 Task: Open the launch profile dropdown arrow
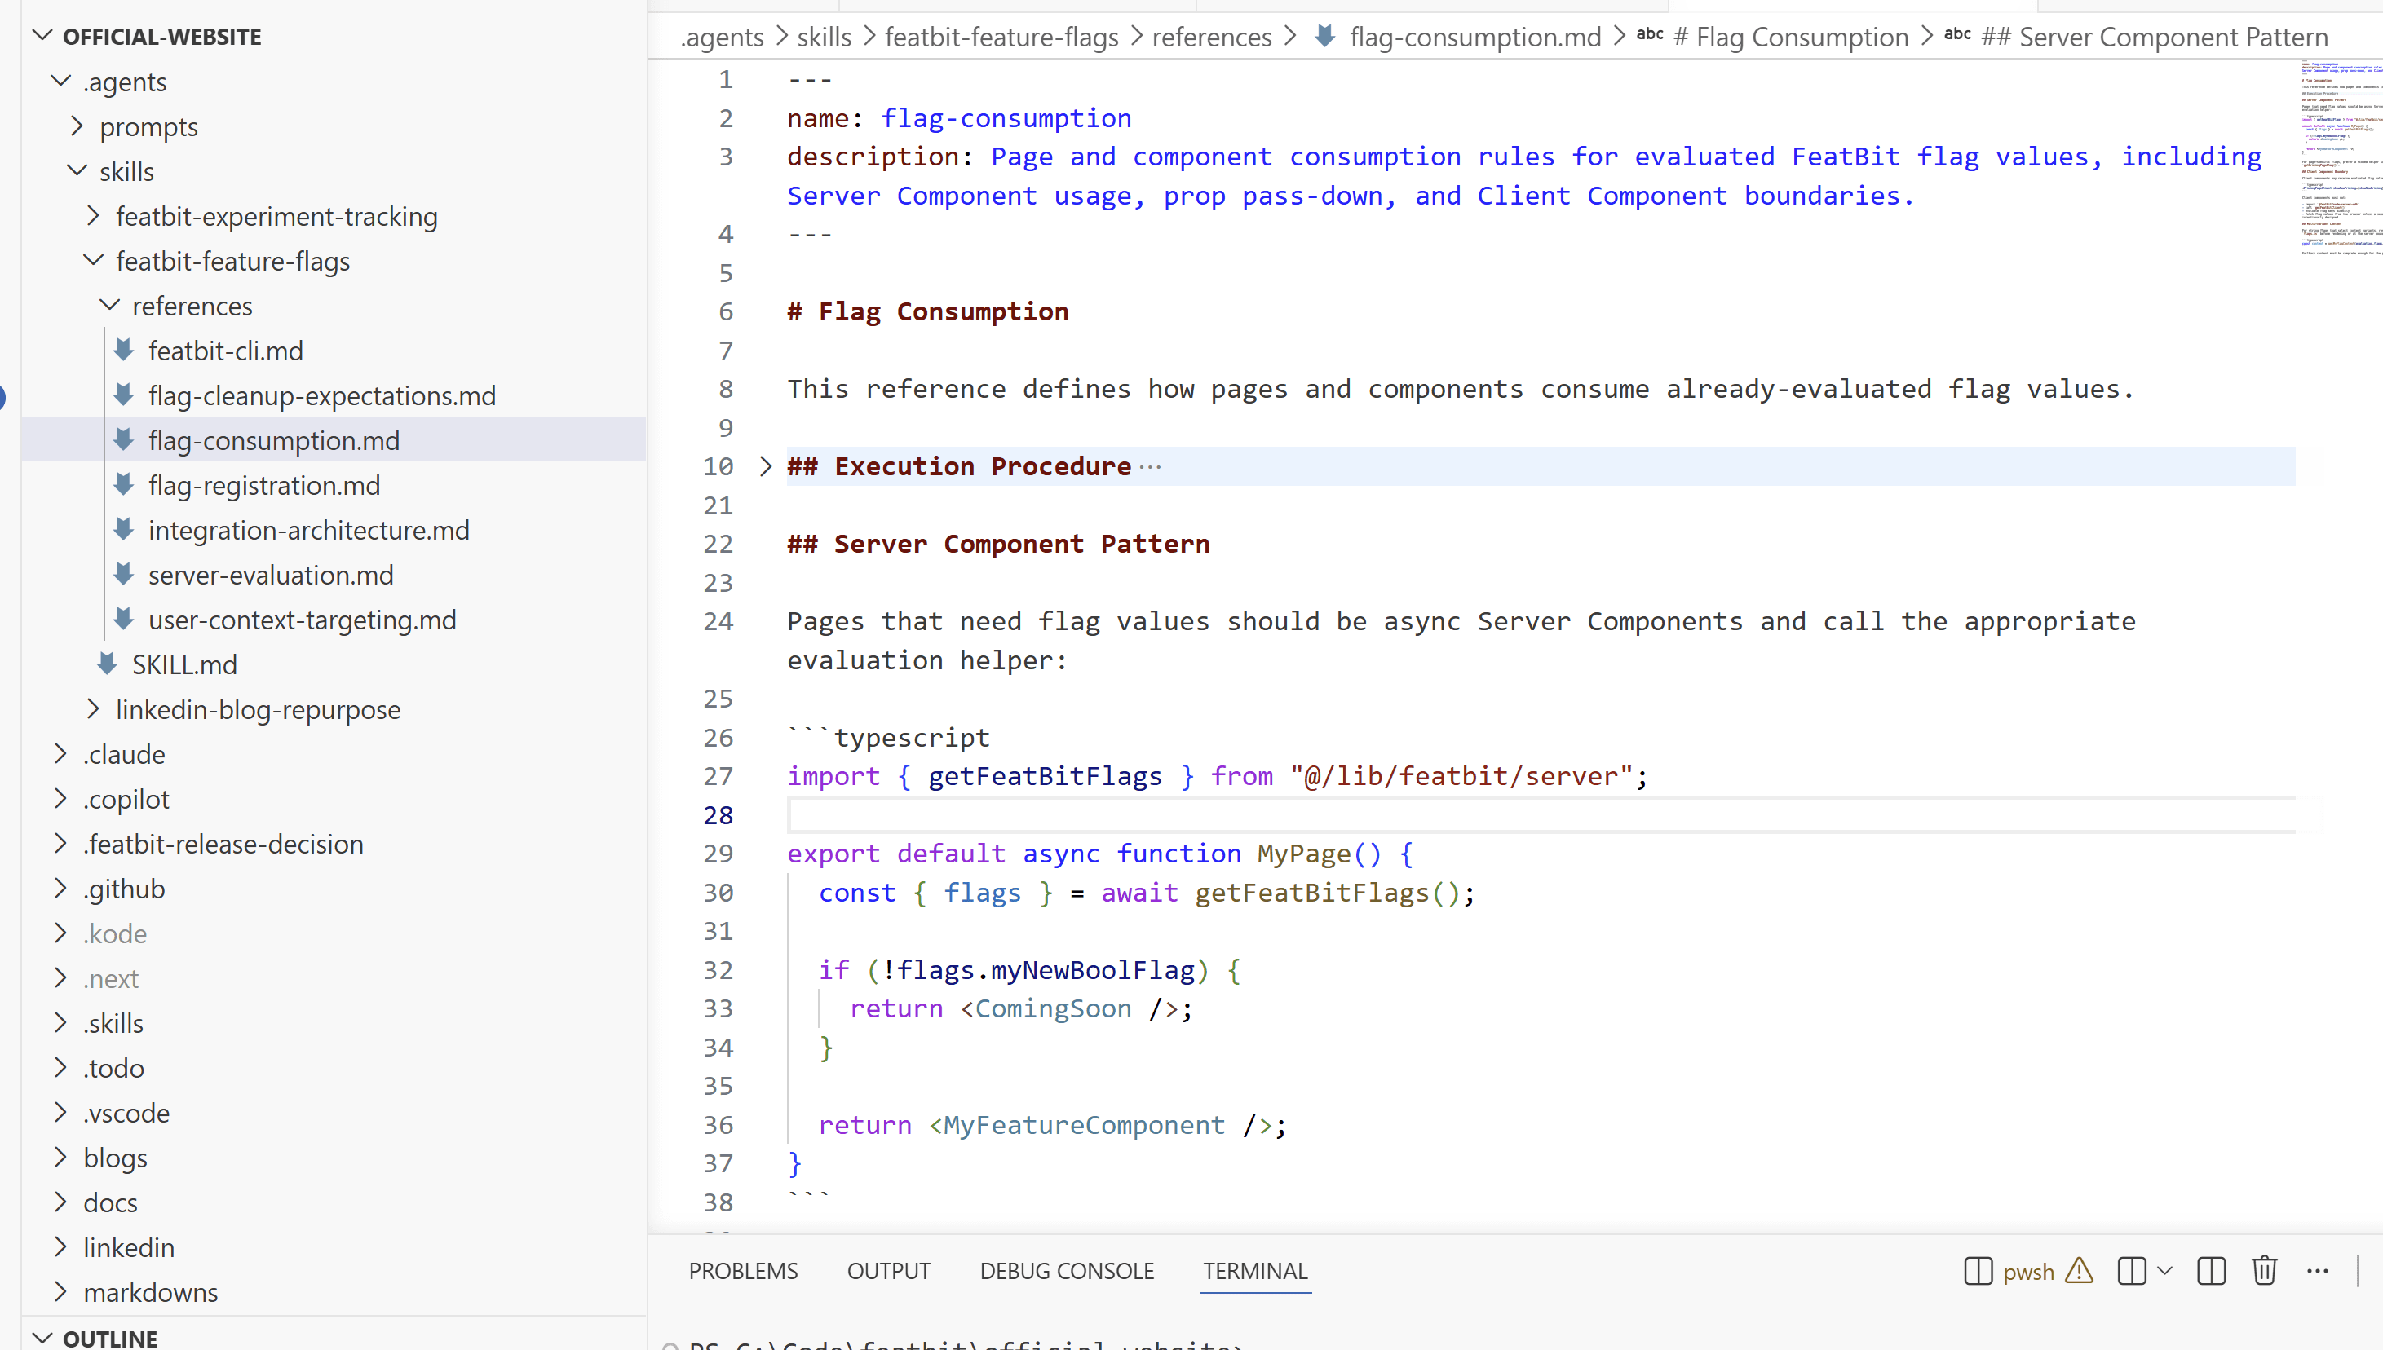pos(2165,1271)
